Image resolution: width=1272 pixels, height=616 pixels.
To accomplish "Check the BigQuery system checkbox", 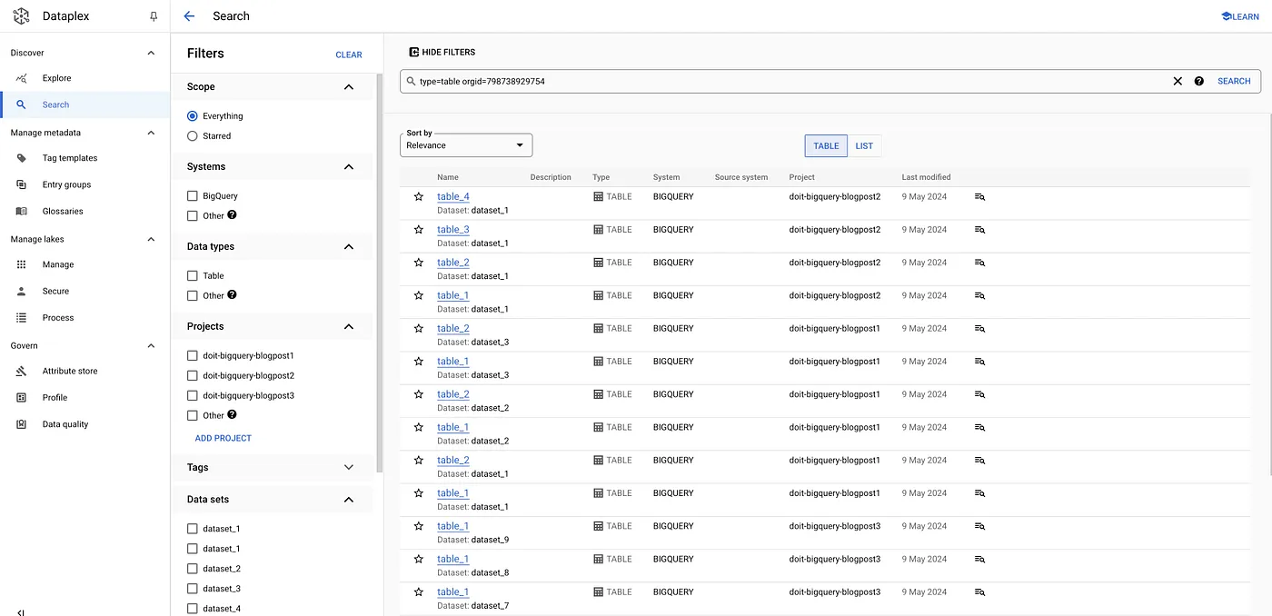I will tap(192, 196).
